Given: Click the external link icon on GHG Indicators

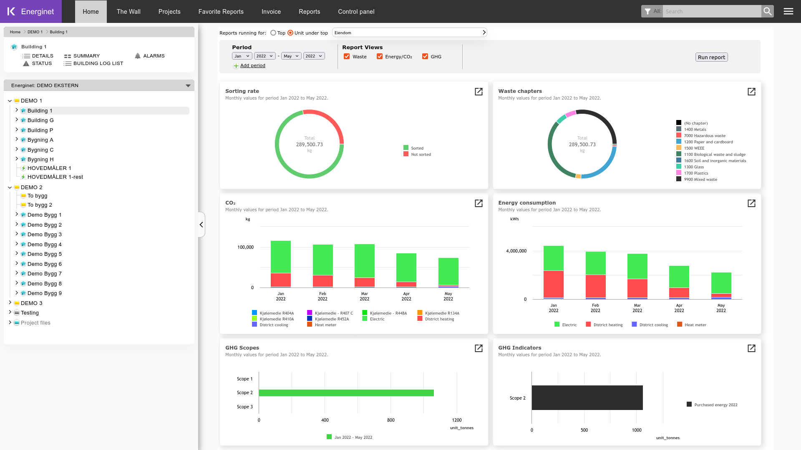Looking at the screenshot, I should pyautogui.click(x=751, y=348).
